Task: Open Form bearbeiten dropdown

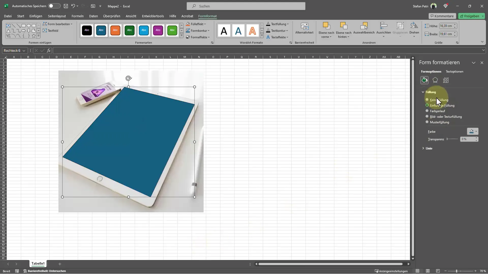Action: 58,24
